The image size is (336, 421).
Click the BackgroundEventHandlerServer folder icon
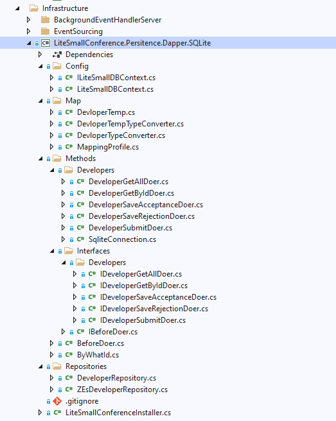coord(46,20)
